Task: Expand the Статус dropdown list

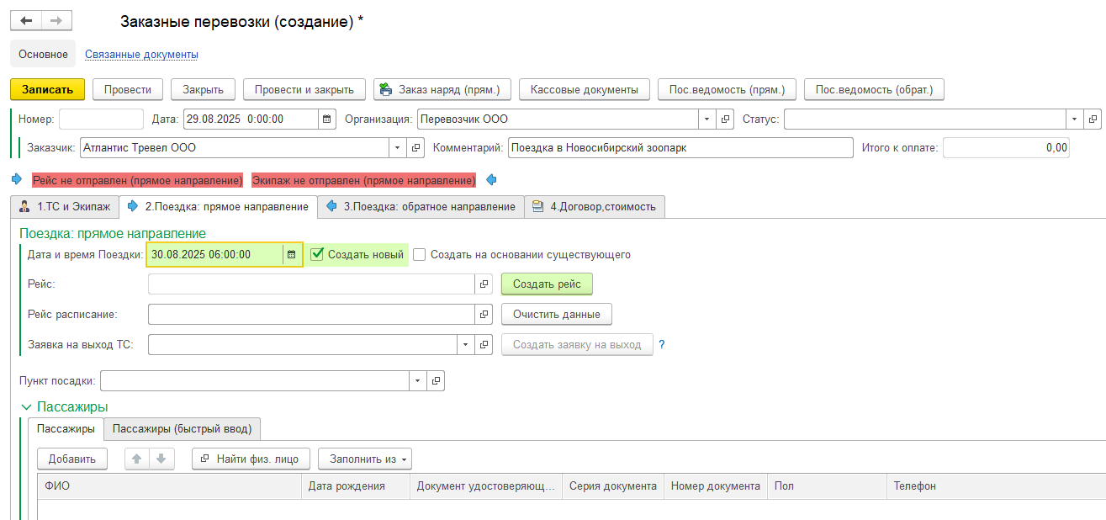Action: [x=1074, y=119]
